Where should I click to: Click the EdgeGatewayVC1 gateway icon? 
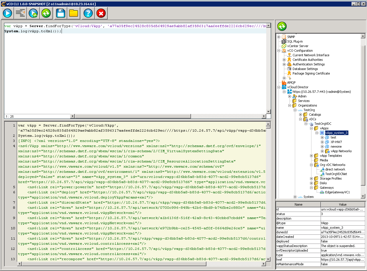[322, 192]
